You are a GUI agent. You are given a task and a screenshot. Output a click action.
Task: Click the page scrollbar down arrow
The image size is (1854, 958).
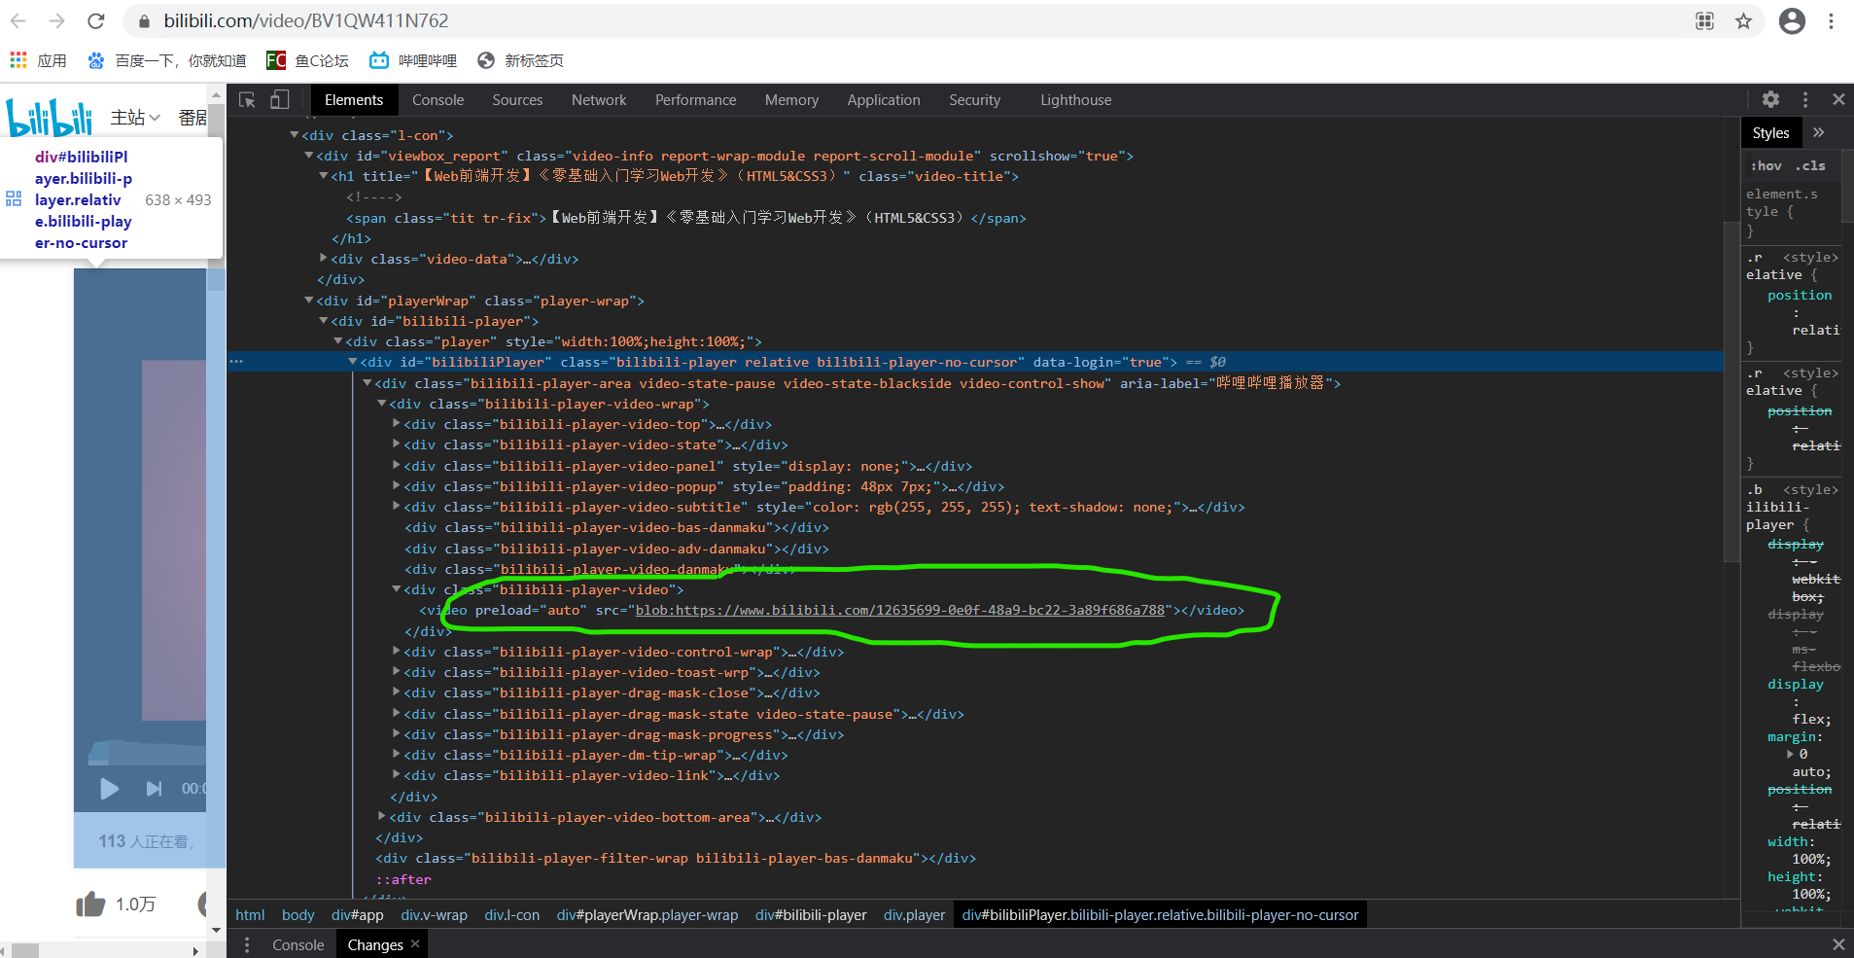216,930
